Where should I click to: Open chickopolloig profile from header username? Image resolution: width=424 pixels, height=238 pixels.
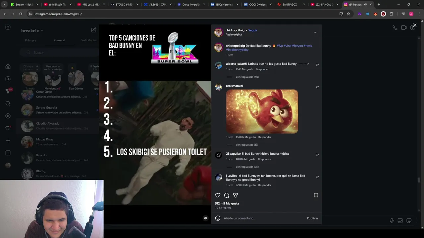click(235, 30)
